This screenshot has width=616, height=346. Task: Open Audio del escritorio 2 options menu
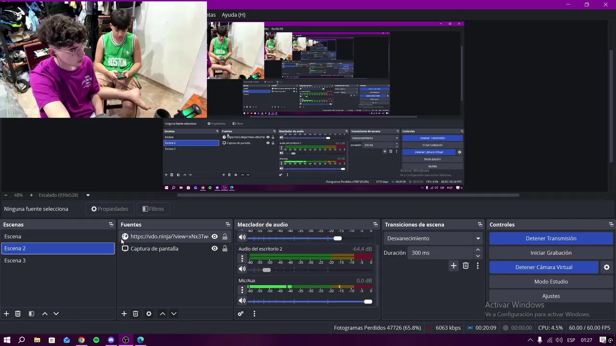coord(242,259)
